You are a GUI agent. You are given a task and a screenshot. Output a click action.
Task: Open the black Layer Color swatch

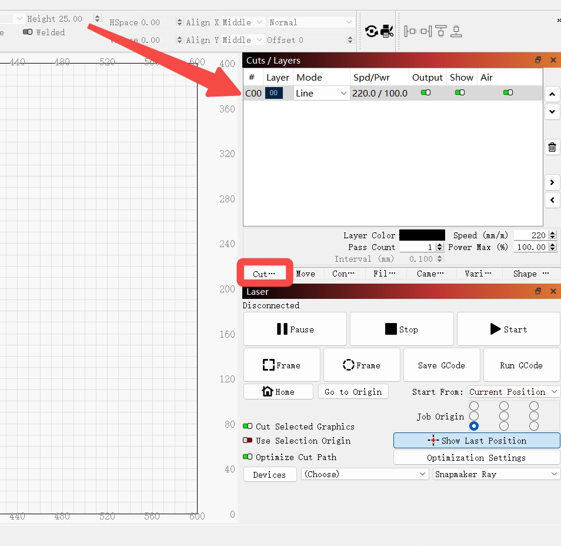(x=422, y=235)
